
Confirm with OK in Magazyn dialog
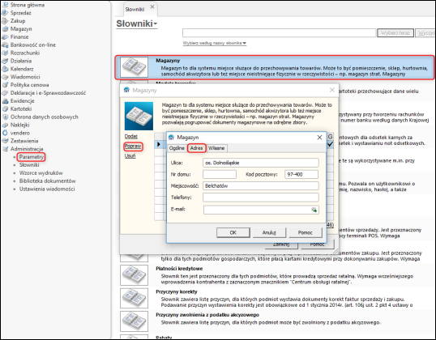pyautogui.click(x=233, y=232)
